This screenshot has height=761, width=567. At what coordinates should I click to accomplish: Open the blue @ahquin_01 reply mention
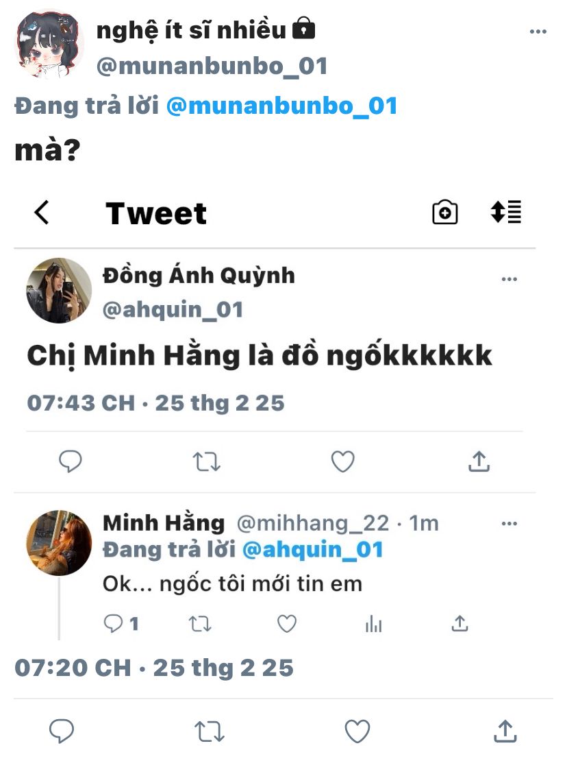tap(313, 550)
